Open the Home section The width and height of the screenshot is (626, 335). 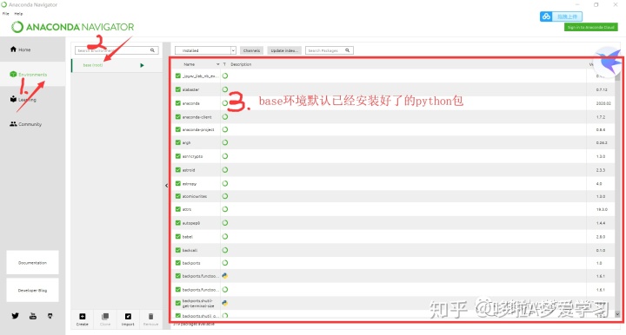tap(20, 49)
